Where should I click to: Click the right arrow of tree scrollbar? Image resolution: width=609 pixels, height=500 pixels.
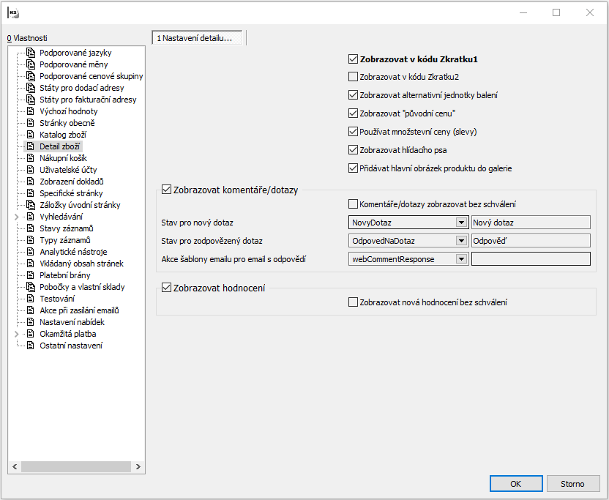(138, 466)
